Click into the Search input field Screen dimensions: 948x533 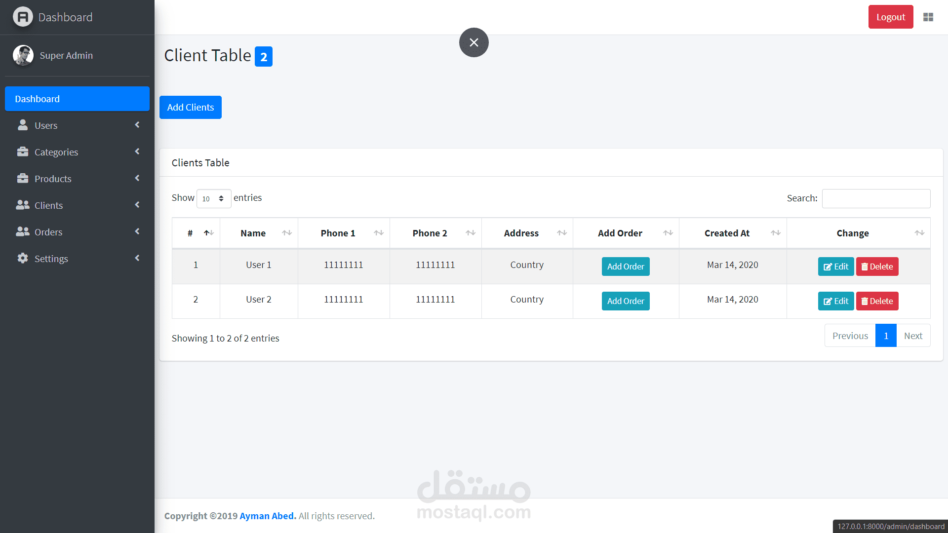876,198
